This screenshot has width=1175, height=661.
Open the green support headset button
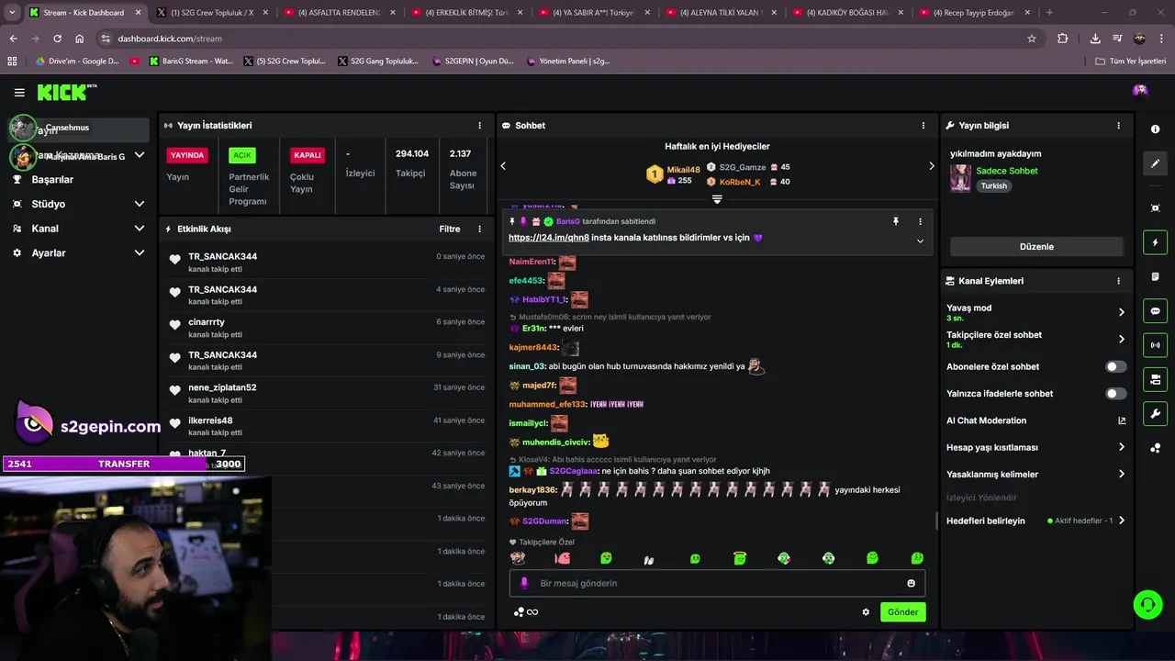pos(1147,604)
